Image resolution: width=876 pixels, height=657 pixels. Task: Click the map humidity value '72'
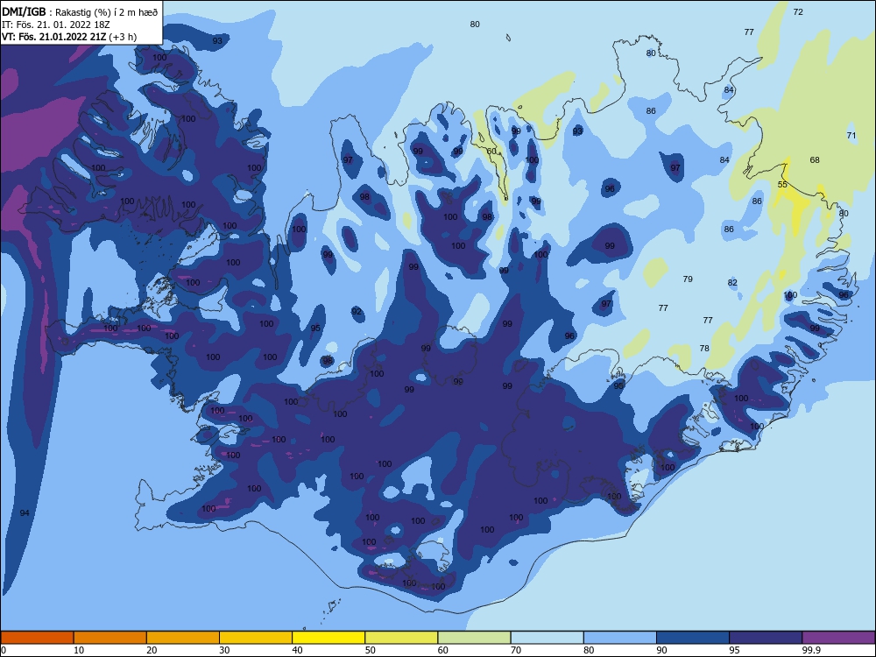click(798, 11)
